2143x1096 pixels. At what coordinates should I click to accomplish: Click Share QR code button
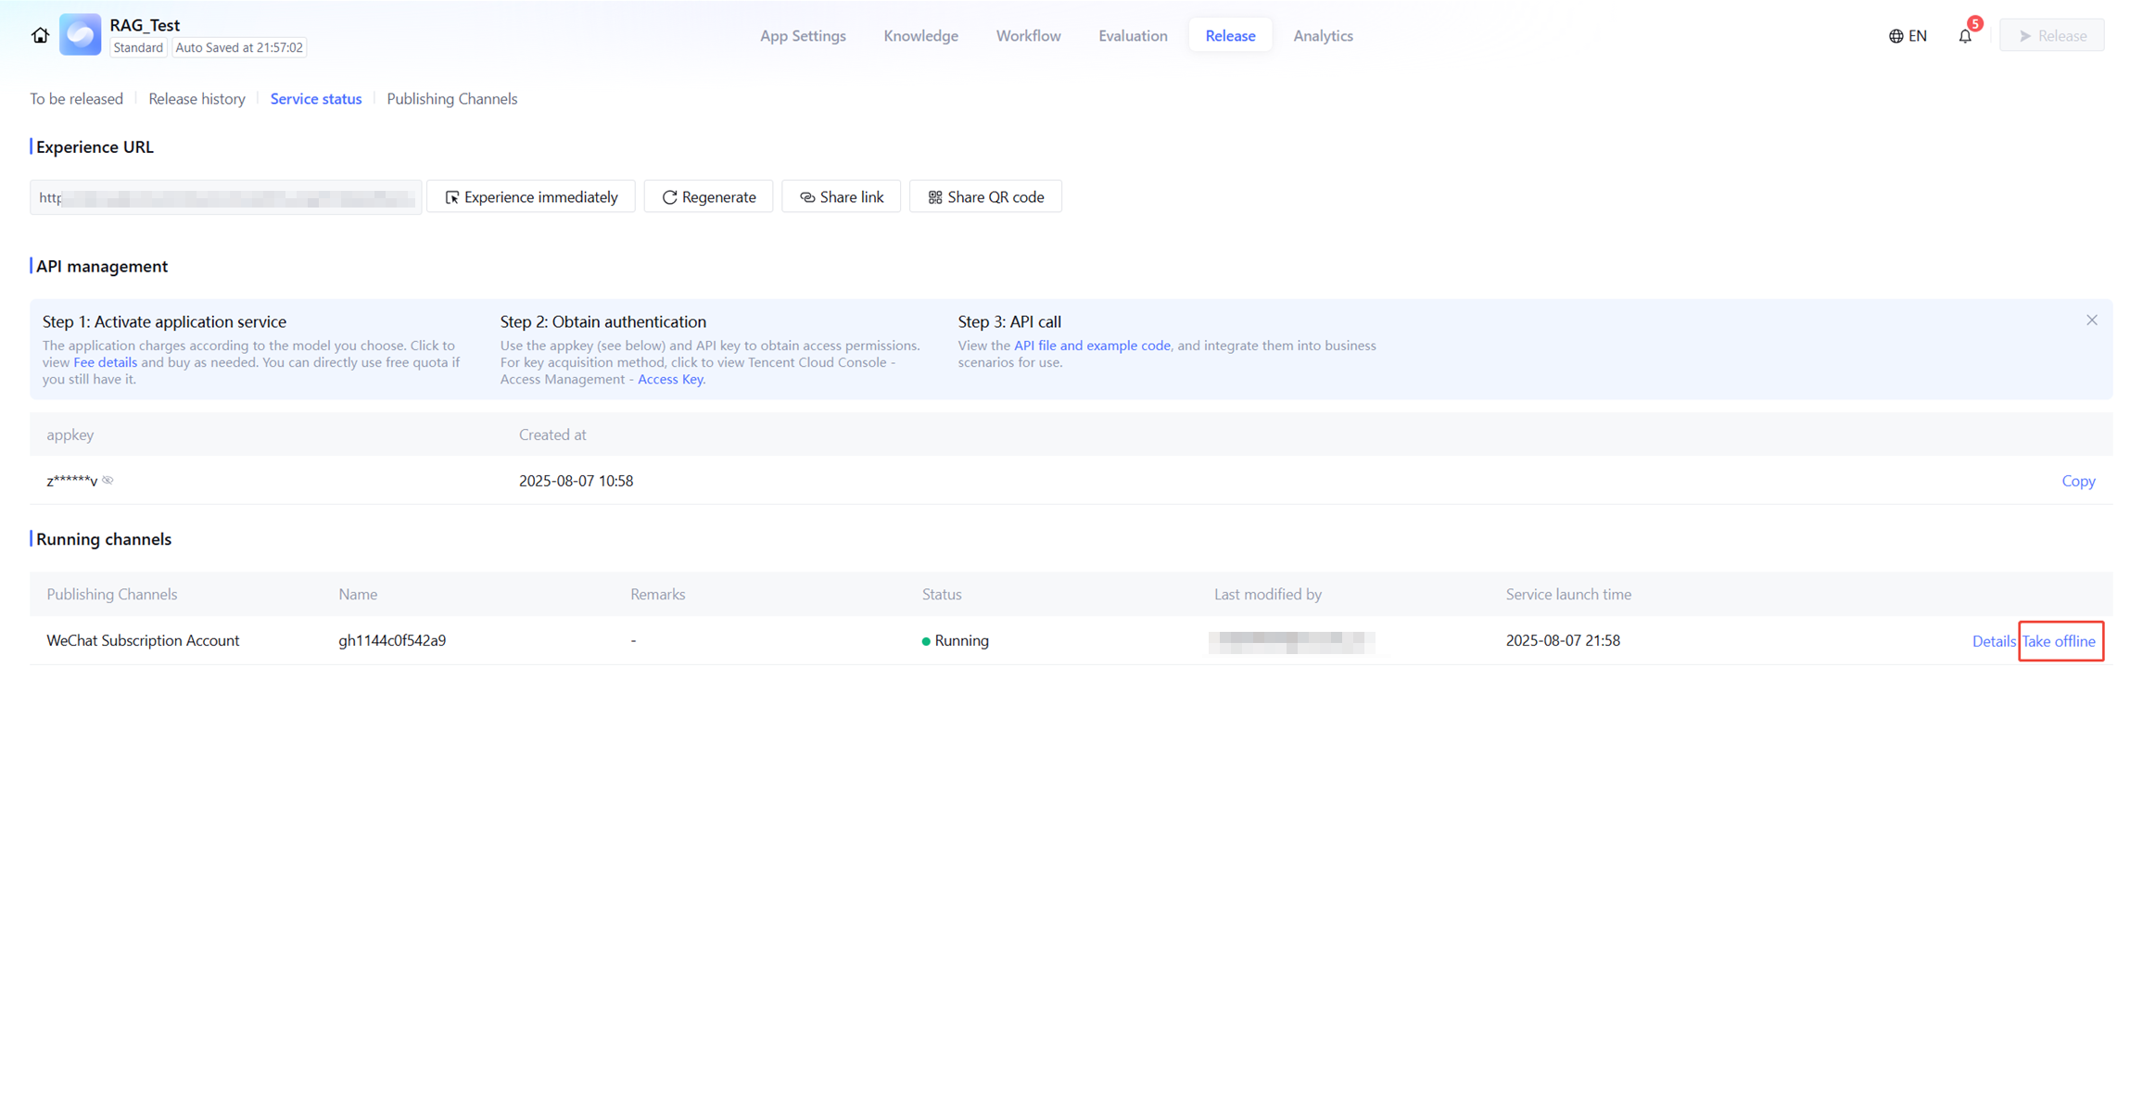tap(985, 197)
